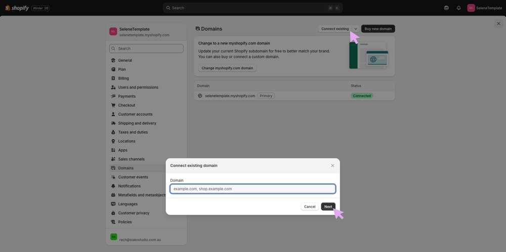Image resolution: width=506 pixels, height=252 pixels.
Task: Click the Billing icon in settings sidebar
Action: [x=113, y=78]
